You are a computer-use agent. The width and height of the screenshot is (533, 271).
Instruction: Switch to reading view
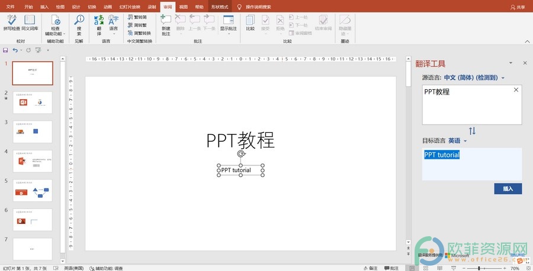pos(439,268)
